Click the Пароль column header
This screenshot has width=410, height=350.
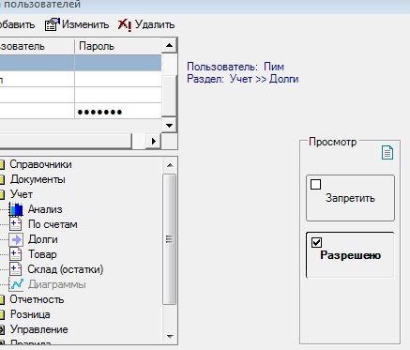[118, 46]
